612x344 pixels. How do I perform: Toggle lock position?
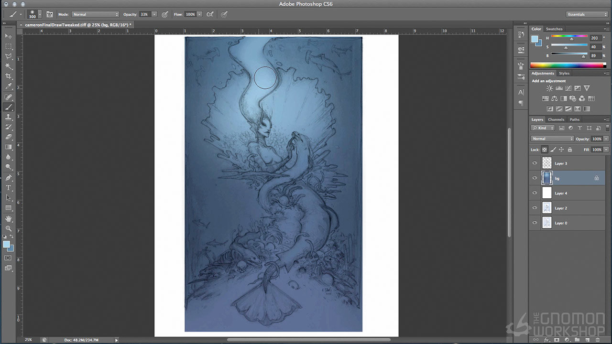click(561, 150)
